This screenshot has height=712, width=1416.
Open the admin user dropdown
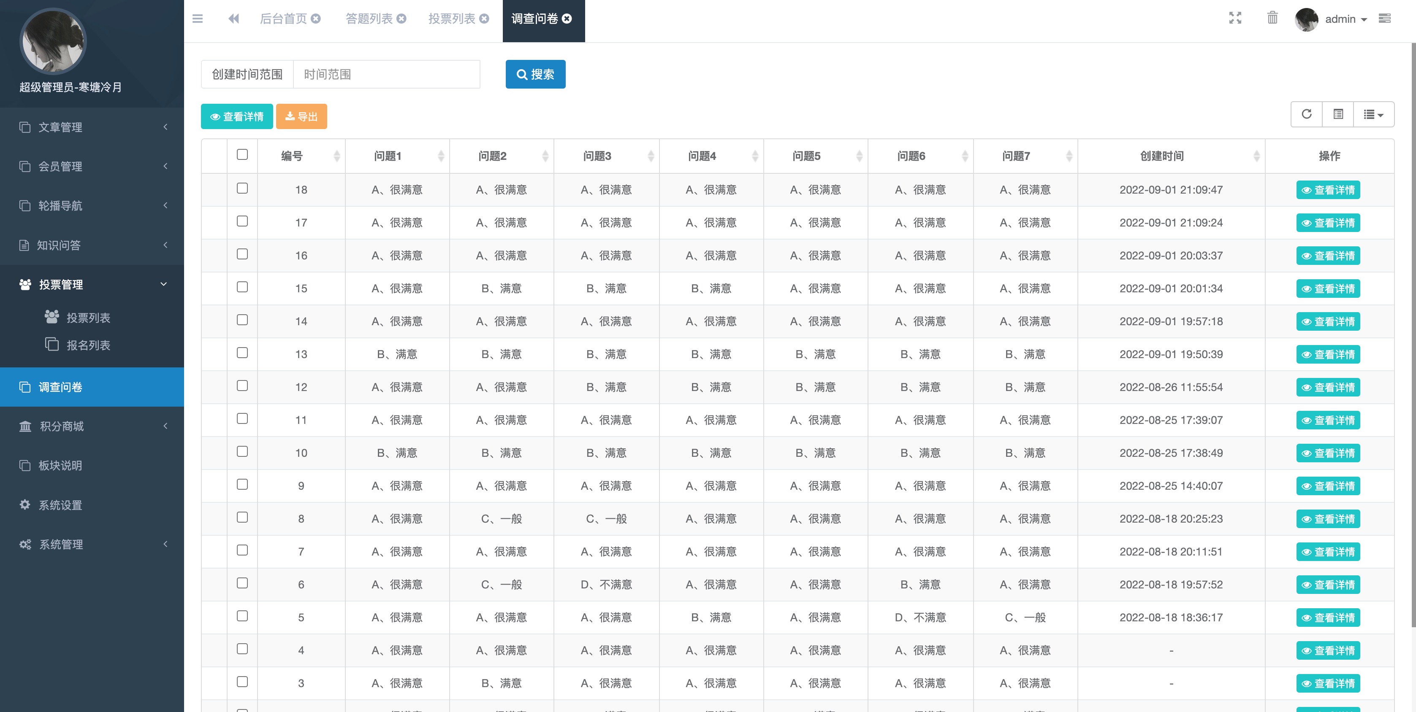click(x=1345, y=19)
